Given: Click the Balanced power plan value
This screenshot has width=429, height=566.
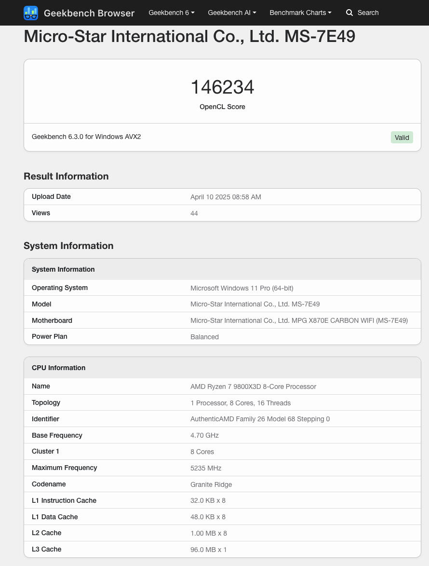Looking at the screenshot, I should point(204,337).
